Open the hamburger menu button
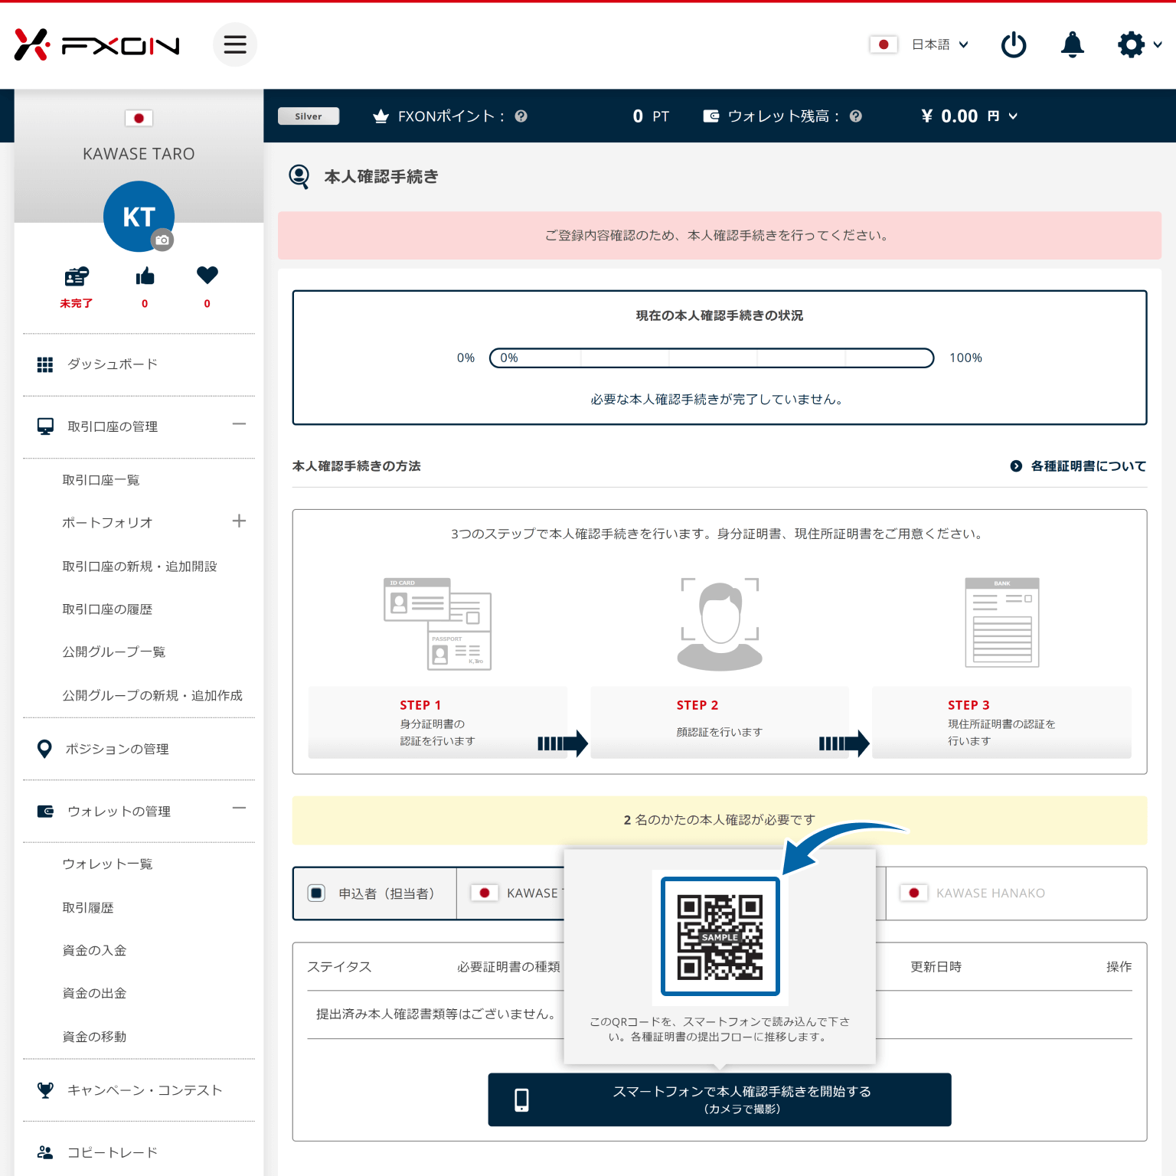1176x1176 pixels. (x=235, y=44)
